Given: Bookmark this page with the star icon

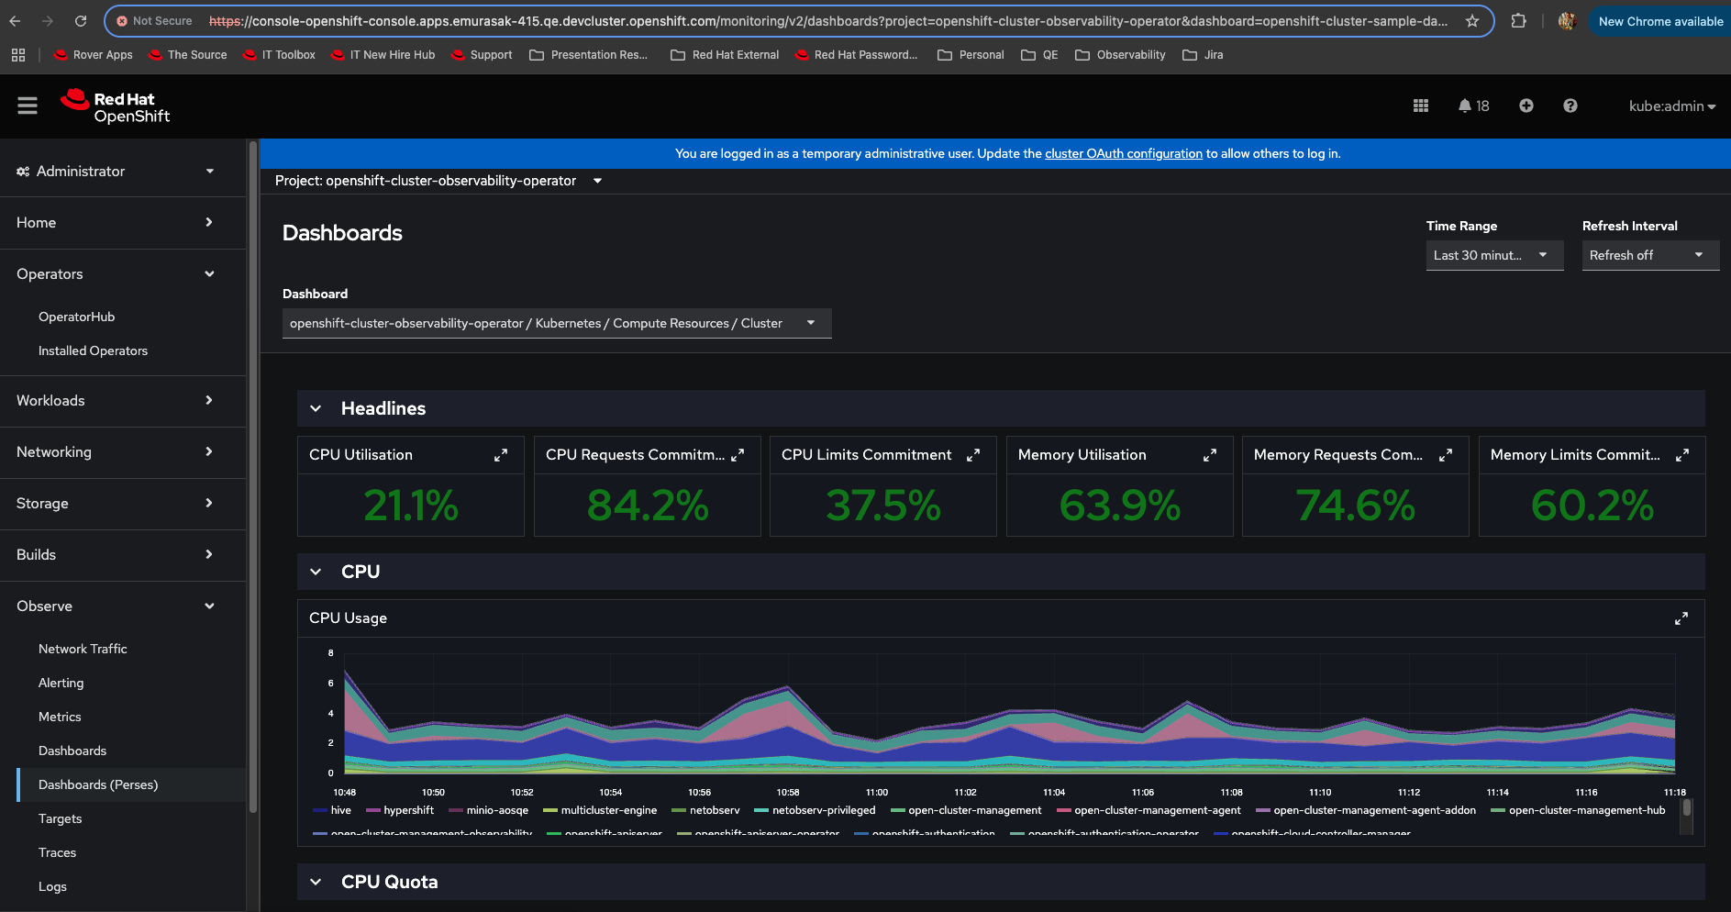Looking at the screenshot, I should 1472,21.
